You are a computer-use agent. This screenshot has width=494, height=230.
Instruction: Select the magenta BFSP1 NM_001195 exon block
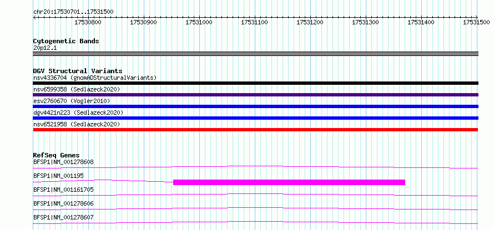click(289, 182)
